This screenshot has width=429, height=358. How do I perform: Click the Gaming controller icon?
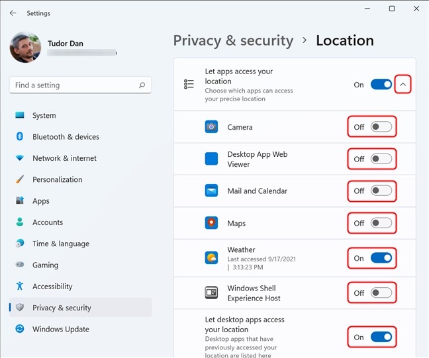(x=20, y=265)
